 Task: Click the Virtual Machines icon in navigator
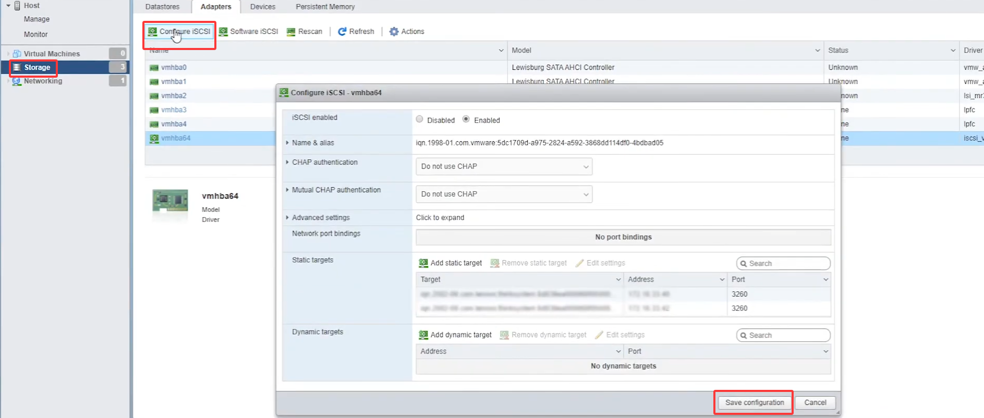coord(17,54)
